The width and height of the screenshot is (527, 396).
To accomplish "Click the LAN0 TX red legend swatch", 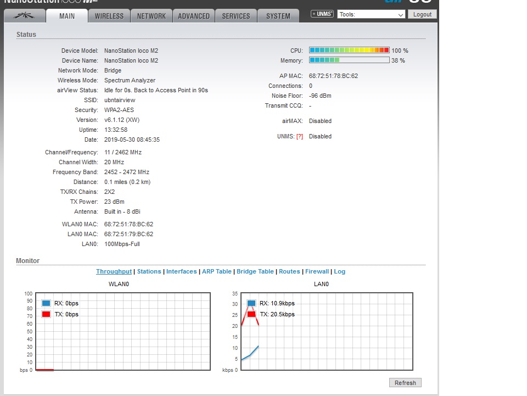I will coord(251,314).
